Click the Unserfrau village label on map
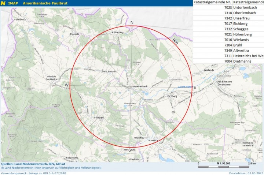 click(x=139, y=138)
